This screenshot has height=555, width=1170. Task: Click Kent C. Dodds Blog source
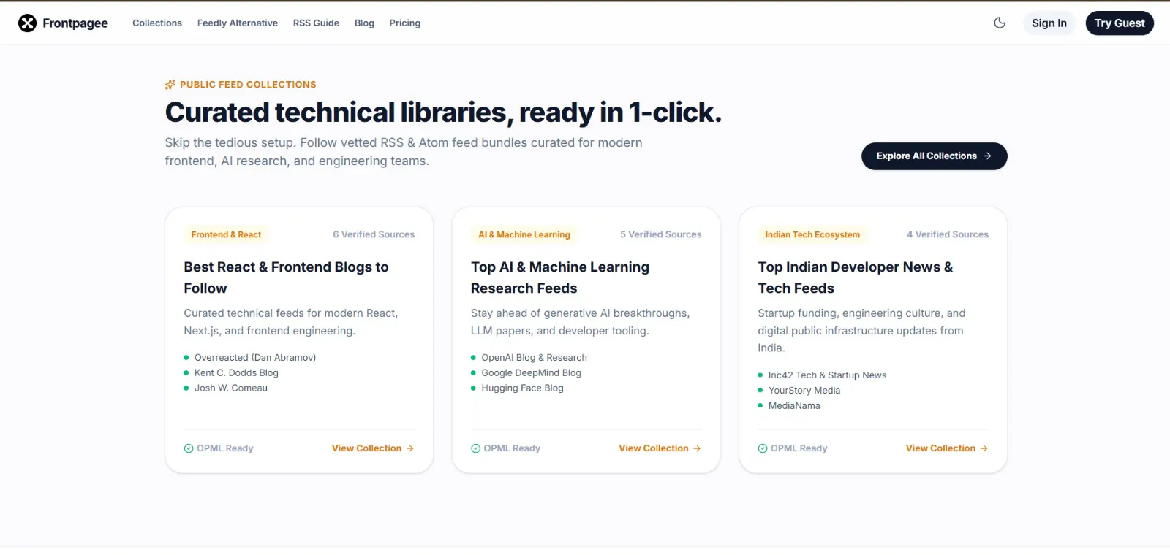click(236, 373)
